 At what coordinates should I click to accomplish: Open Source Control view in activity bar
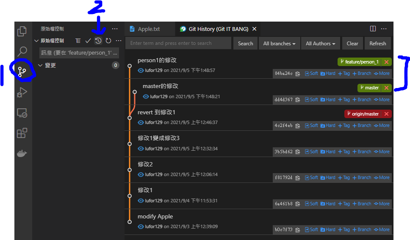click(22, 72)
